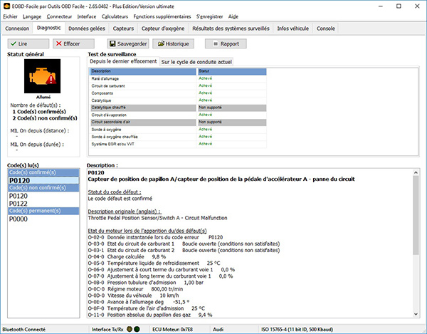This screenshot has height=334, width=427.
Task: Click the Code(s) non confirmé(s) header
Action: click(43, 188)
